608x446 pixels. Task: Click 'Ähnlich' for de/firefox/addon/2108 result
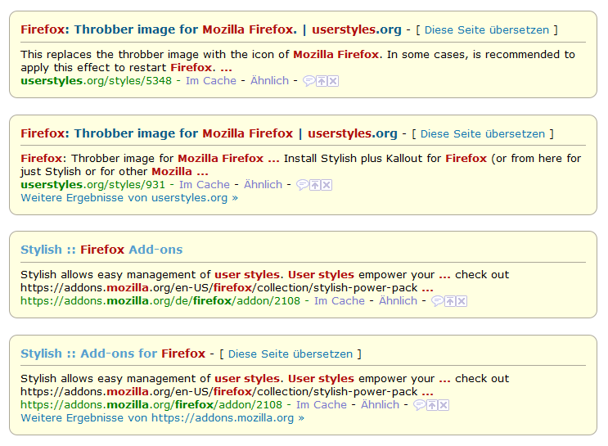(x=398, y=301)
